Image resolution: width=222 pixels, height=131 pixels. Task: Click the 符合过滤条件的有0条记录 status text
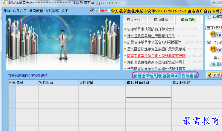[28, 76]
